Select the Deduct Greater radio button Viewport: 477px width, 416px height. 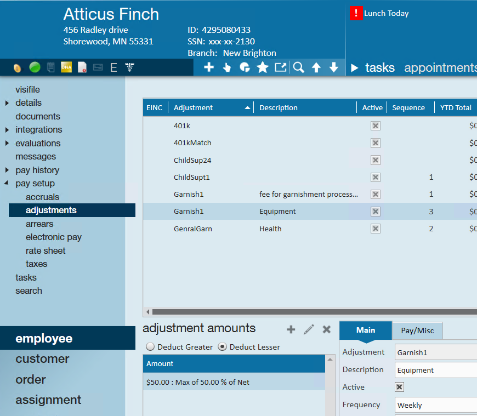[150, 346]
